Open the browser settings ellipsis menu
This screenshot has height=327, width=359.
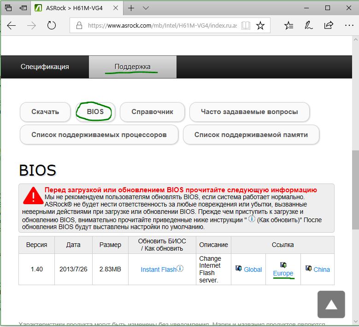pos(349,25)
